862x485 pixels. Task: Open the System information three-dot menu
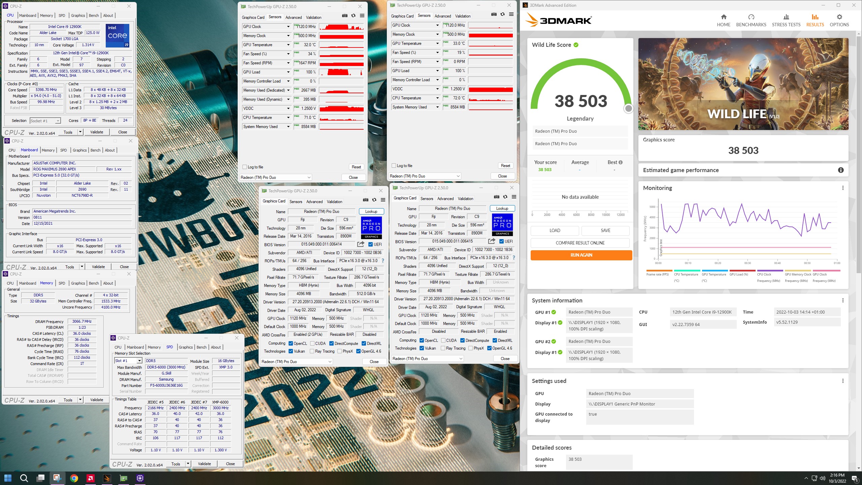[x=843, y=300]
